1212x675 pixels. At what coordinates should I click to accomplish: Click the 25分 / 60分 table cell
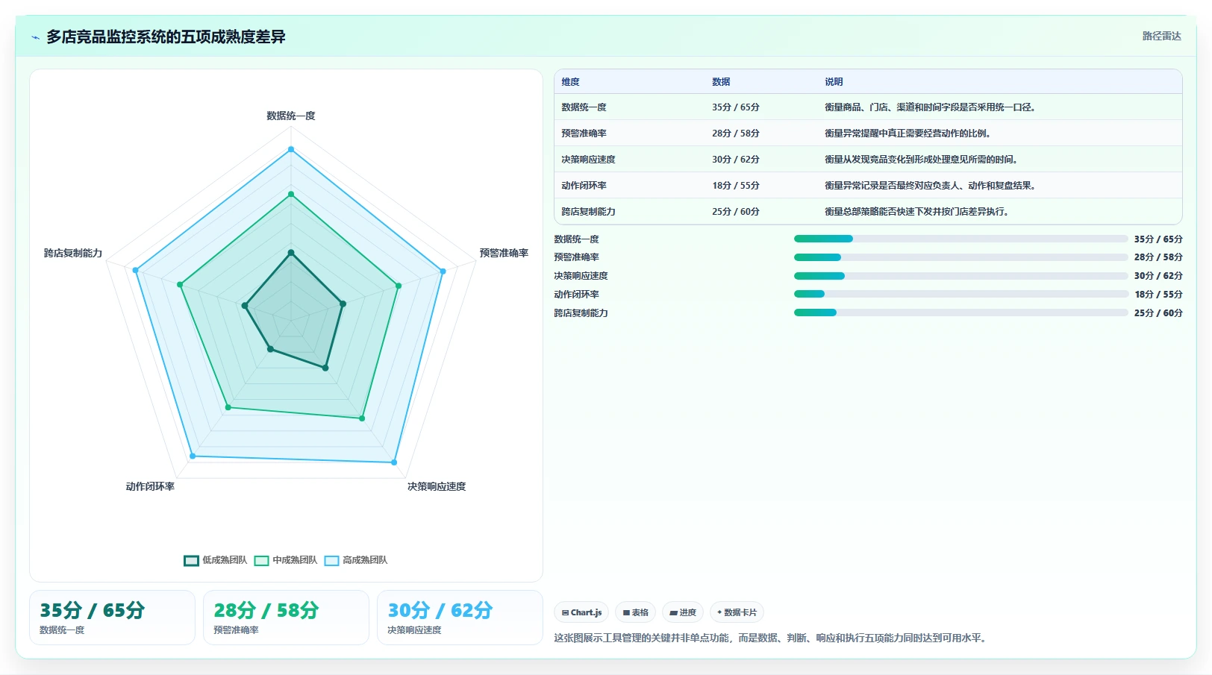click(736, 212)
